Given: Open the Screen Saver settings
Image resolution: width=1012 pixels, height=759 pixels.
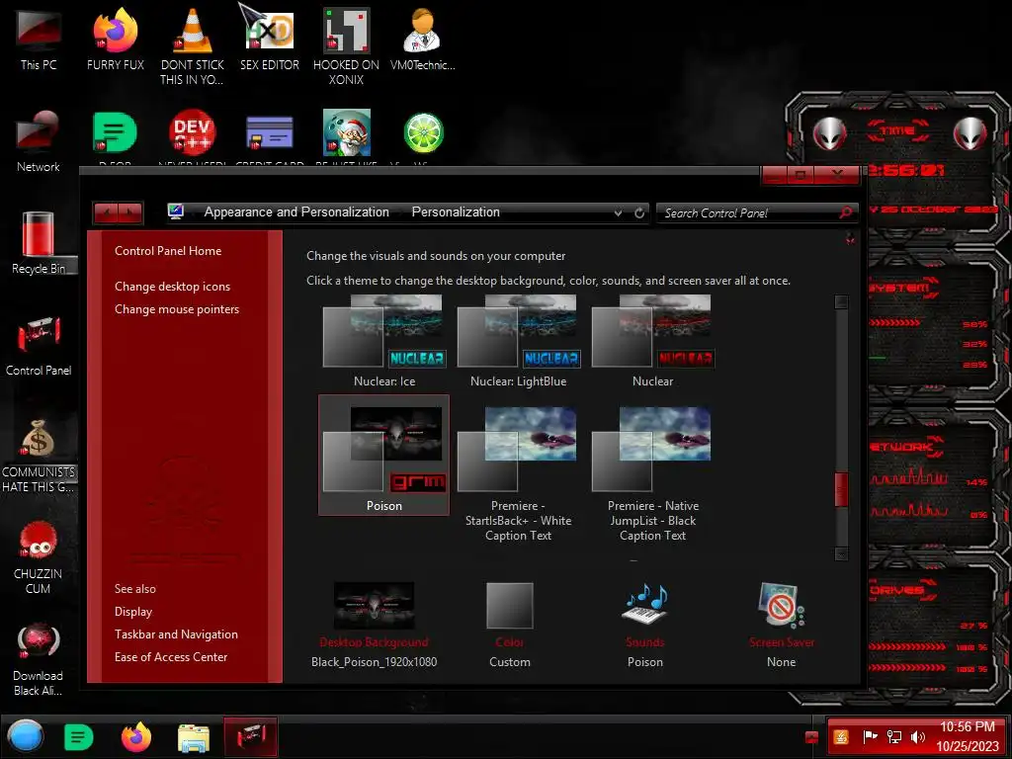Looking at the screenshot, I should [782, 625].
